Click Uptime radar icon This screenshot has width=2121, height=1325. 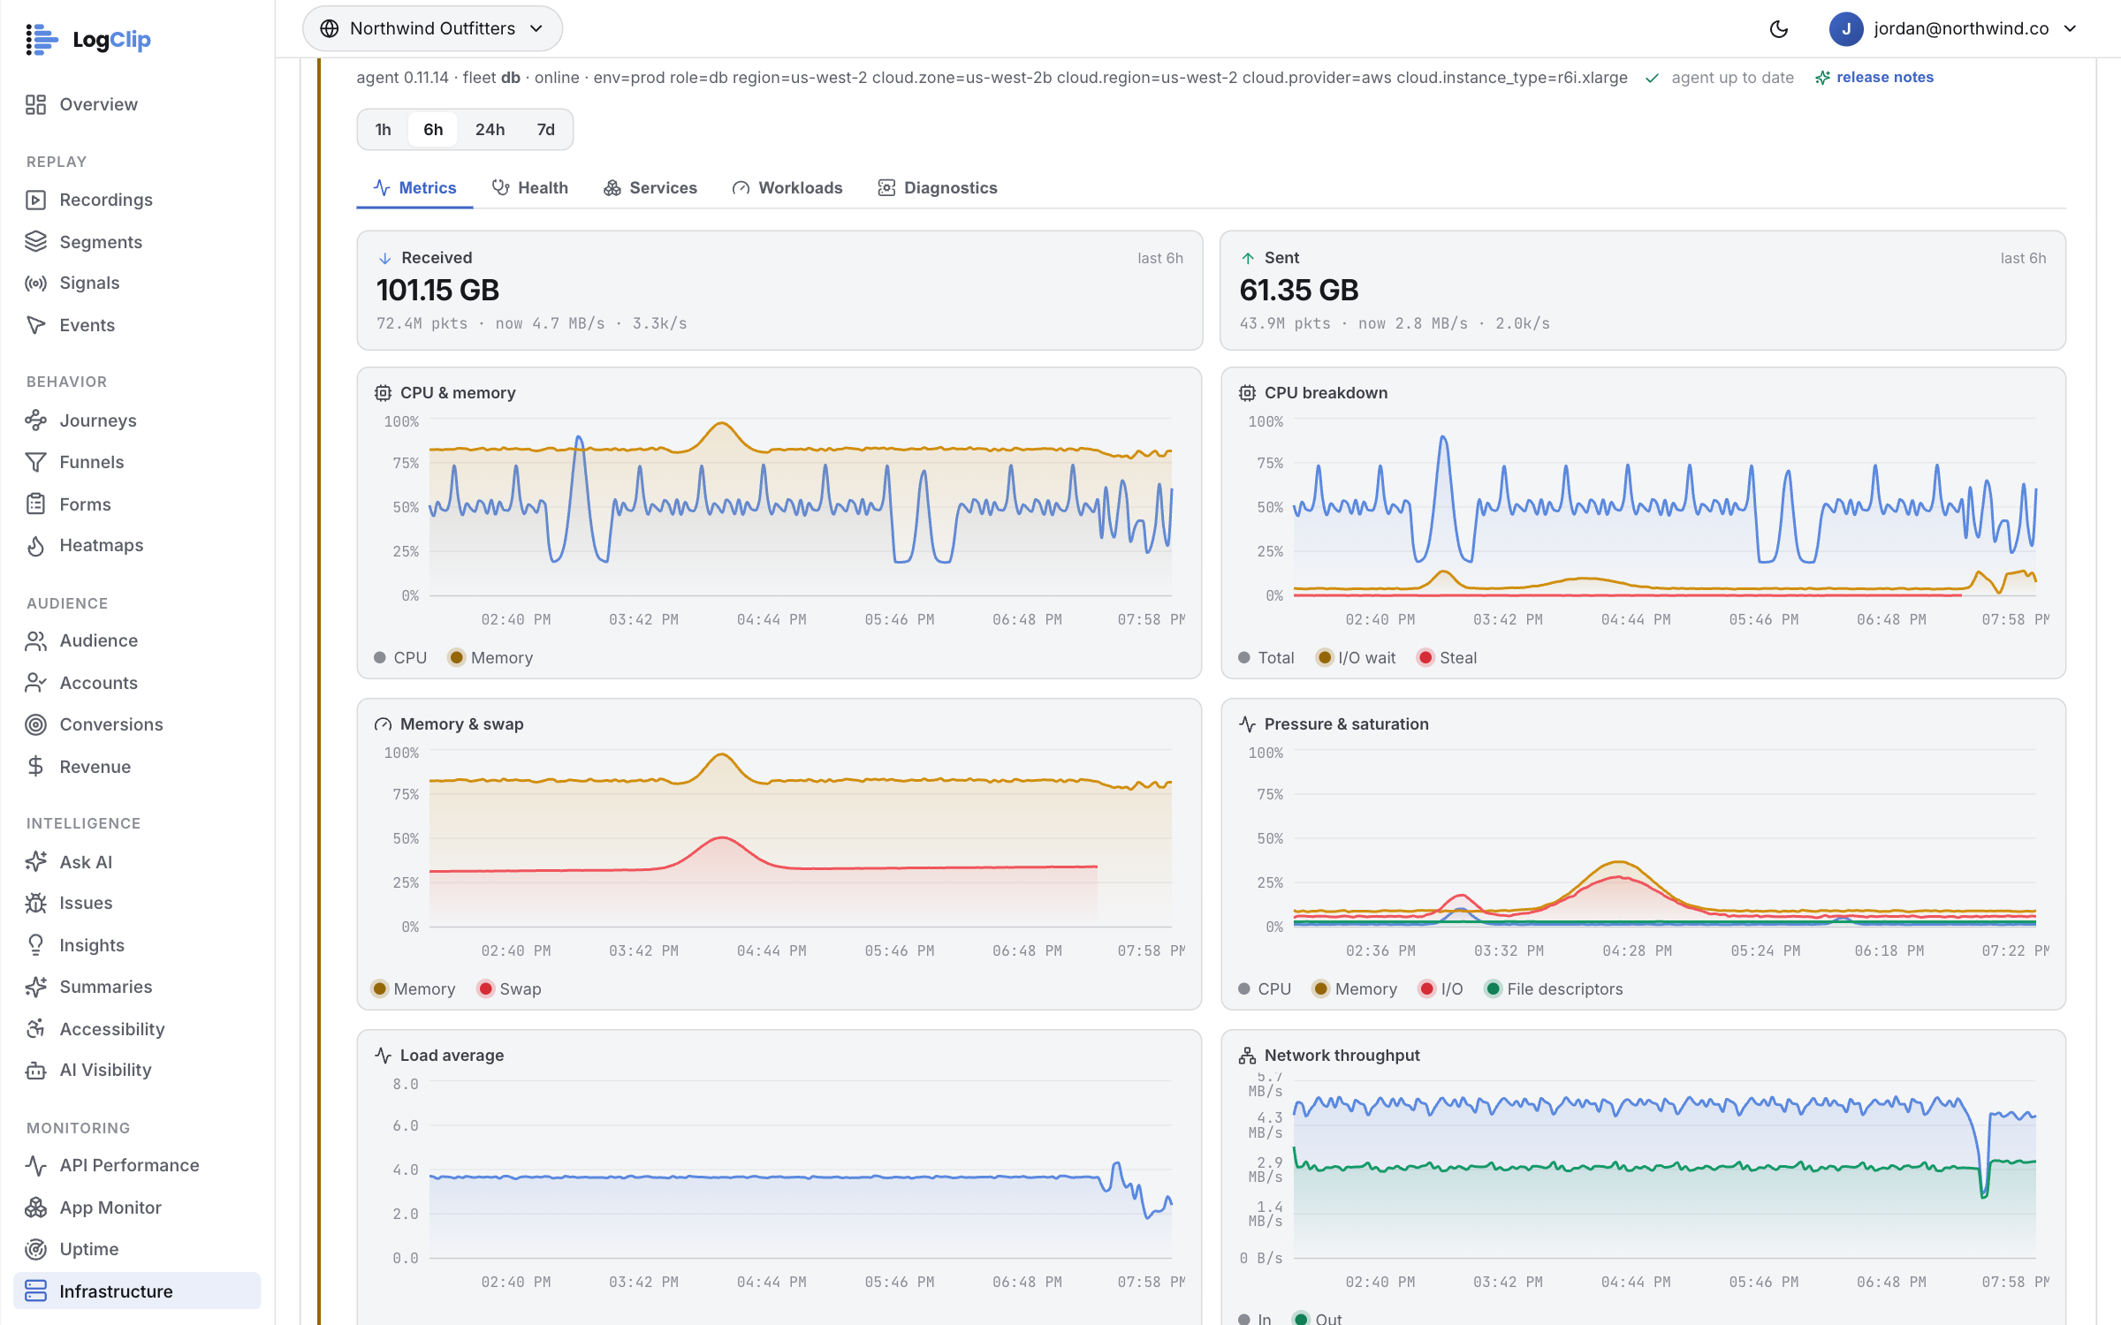[35, 1249]
